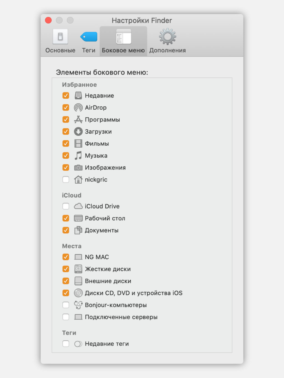This screenshot has width=284, height=378.
Task: Click the Bonjour-компьютеры icon
Action: tap(78, 305)
